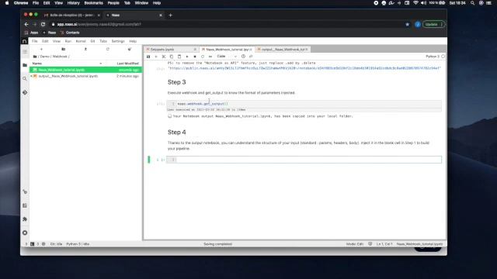Click into the naas.webhook.get_output() code cell
This screenshot has height=279, width=497.
tap(304, 104)
